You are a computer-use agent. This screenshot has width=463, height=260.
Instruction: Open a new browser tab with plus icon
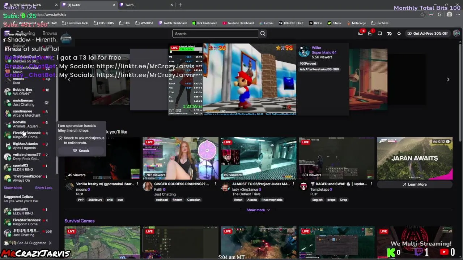(x=180, y=5)
